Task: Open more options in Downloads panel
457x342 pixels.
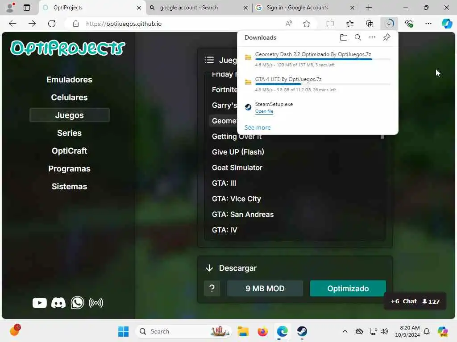Action: click(372, 37)
